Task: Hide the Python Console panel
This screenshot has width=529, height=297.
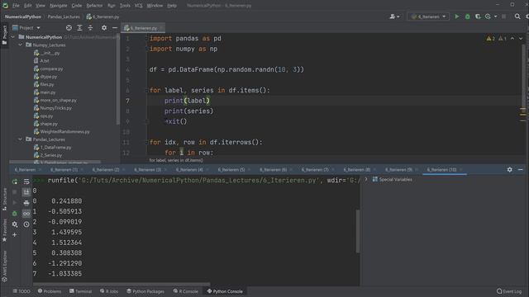Action: 520,170
